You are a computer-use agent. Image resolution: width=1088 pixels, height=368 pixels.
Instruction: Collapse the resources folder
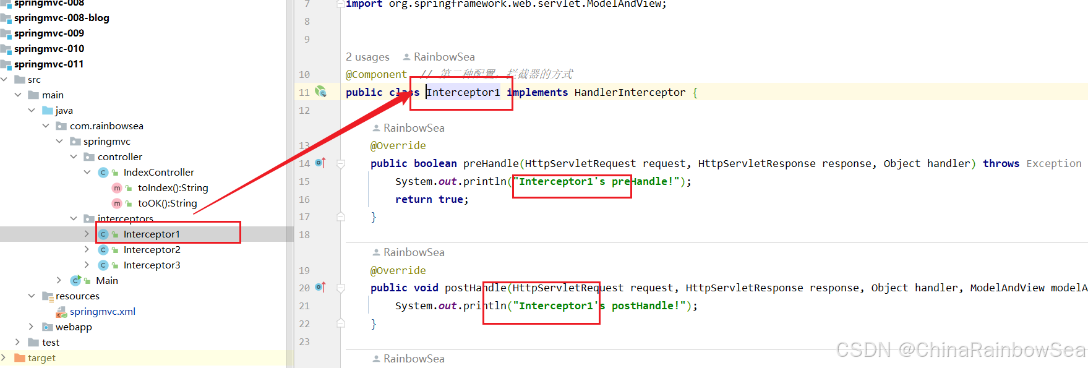tap(32, 296)
